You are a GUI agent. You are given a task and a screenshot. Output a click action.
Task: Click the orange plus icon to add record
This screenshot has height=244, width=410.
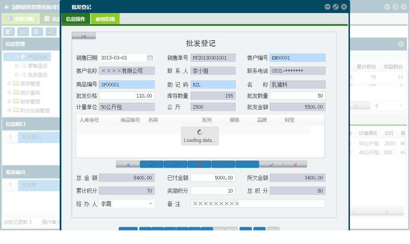[199, 164]
